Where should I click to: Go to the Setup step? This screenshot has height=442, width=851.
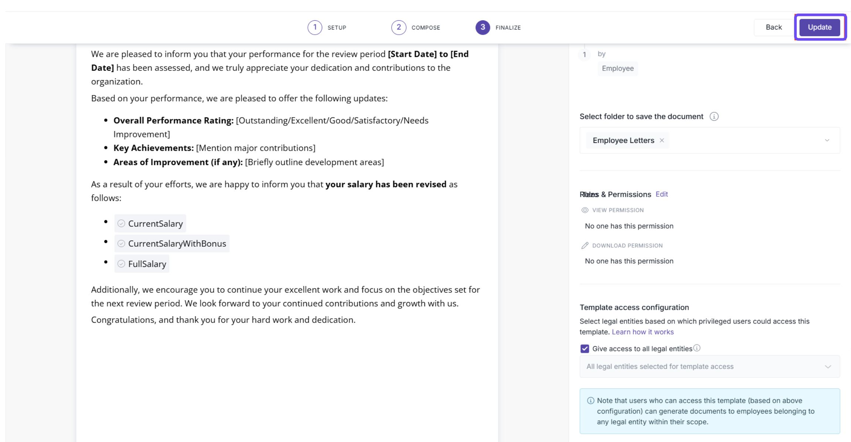tap(315, 27)
